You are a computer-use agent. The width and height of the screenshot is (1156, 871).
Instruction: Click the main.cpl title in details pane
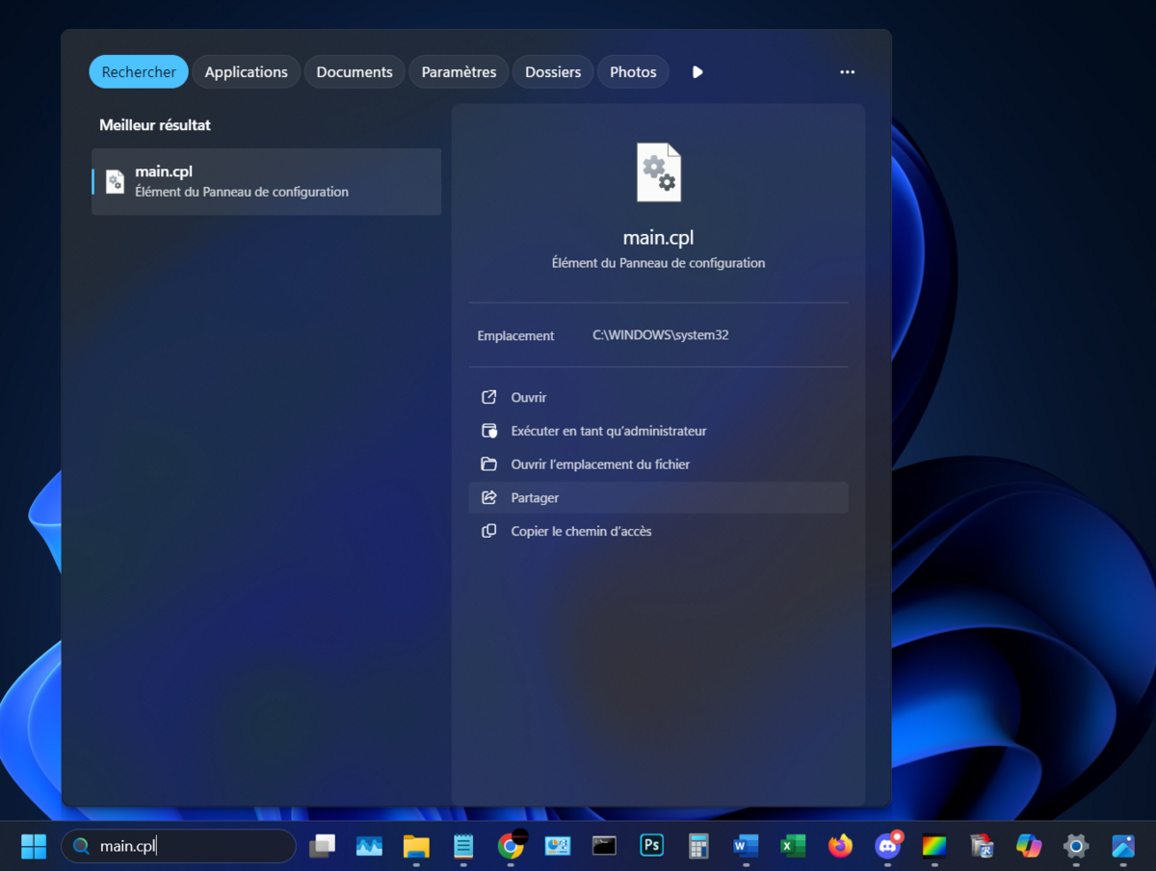pos(659,238)
